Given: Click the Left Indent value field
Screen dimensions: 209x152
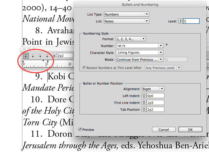Looking at the screenshot, I should (x=155, y=96).
